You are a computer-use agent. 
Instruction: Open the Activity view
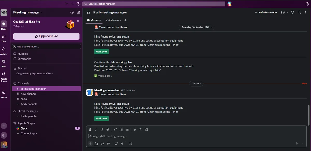point(4,50)
